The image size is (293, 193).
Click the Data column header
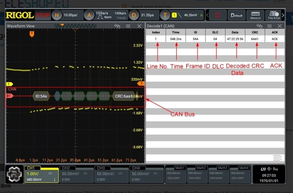[235, 32]
